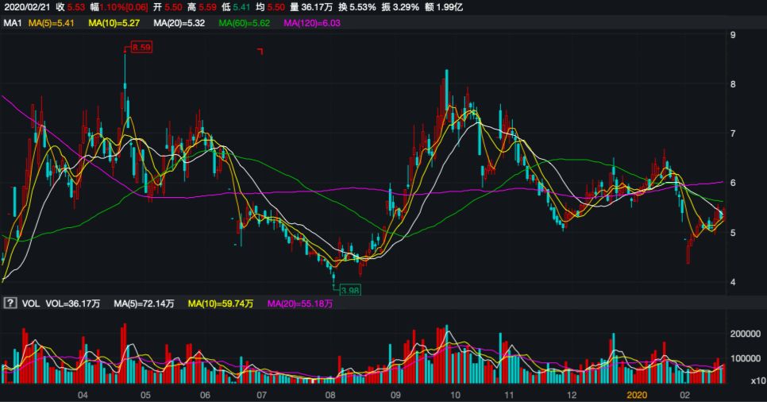Click the green MA(60)=5.62 legend label
The image size is (767, 402).
coord(244,23)
